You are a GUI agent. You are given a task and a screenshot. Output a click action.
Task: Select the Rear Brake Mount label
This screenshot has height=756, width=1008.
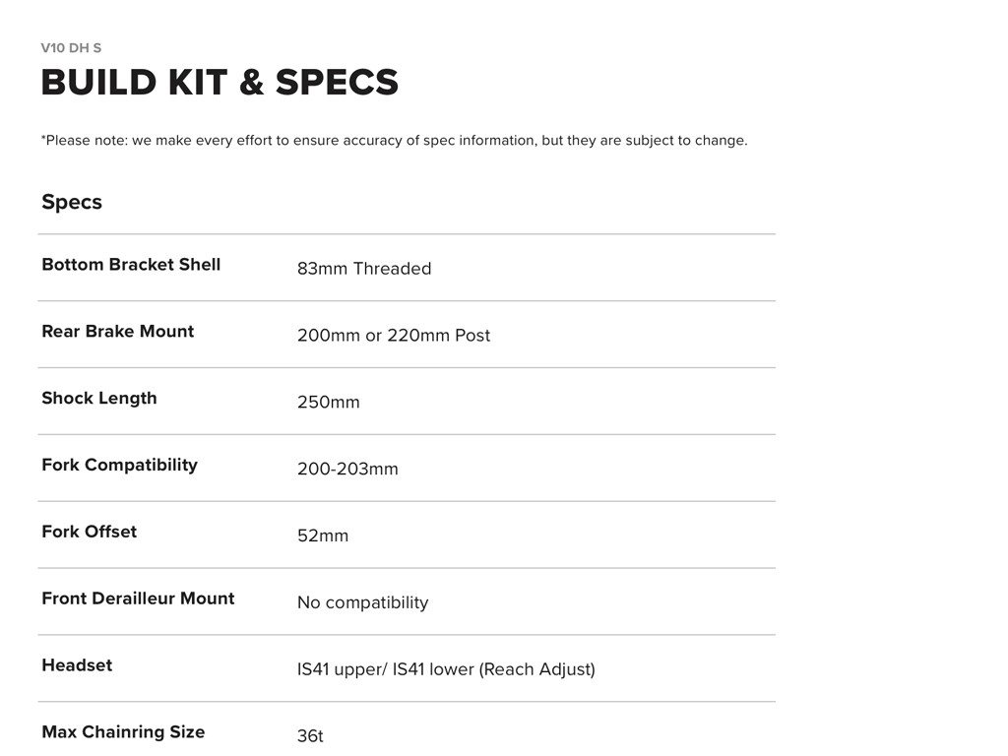pos(117,332)
